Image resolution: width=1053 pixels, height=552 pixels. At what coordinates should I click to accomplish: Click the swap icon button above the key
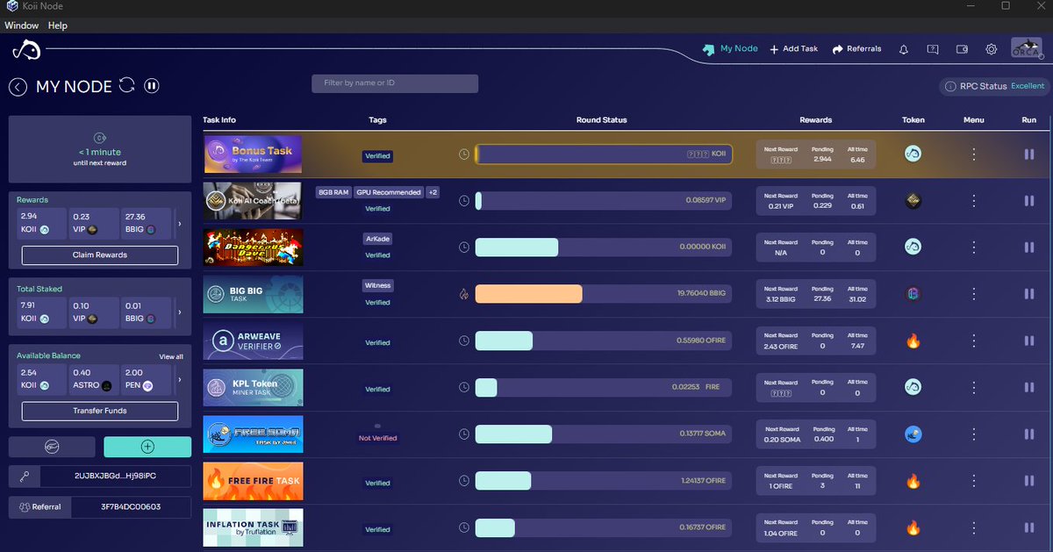[52, 447]
